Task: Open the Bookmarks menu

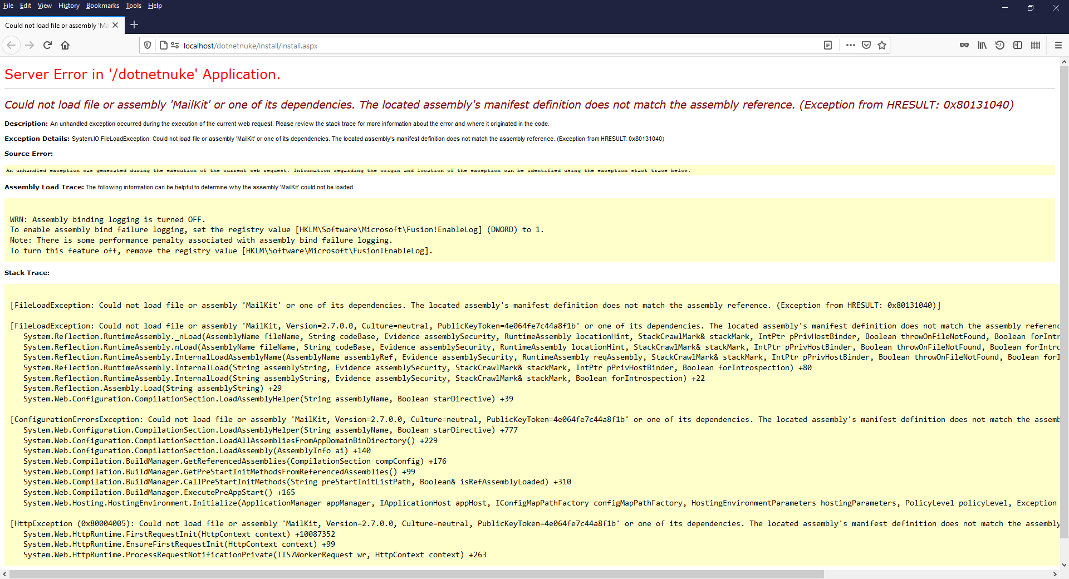Action: (102, 6)
